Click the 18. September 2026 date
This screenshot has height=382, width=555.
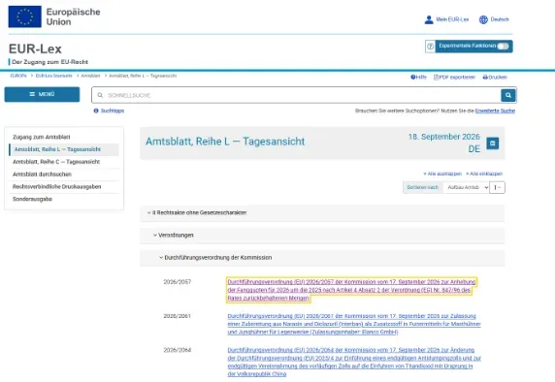click(x=443, y=137)
